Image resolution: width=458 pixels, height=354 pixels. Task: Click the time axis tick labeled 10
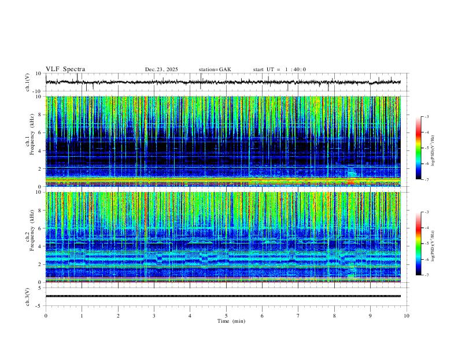pos(407,316)
